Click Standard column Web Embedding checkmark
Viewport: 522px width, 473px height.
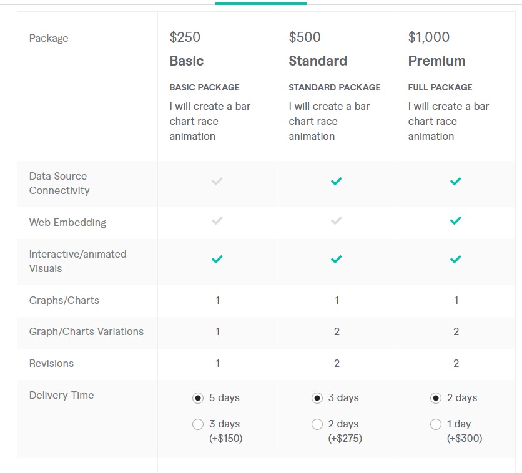[336, 221]
